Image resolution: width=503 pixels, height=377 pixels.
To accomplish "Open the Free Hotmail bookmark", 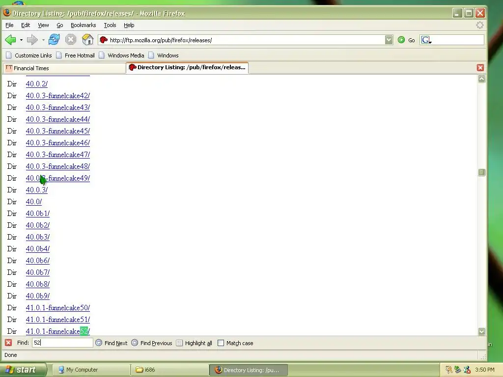I will tap(75, 55).
